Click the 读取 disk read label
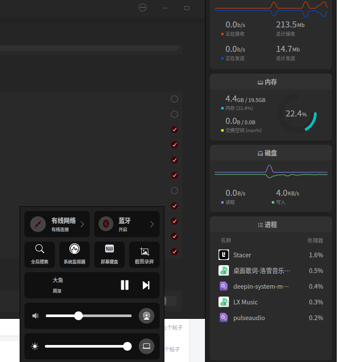 230,202
